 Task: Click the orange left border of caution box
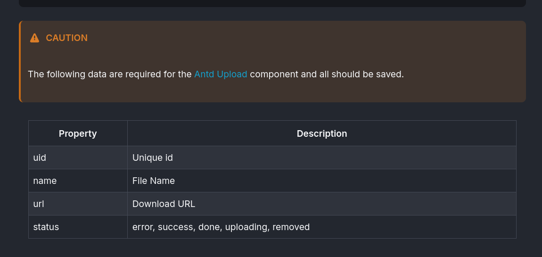click(20, 62)
